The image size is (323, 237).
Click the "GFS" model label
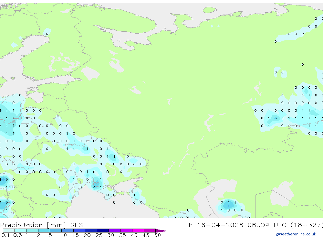click(x=77, y=225)
